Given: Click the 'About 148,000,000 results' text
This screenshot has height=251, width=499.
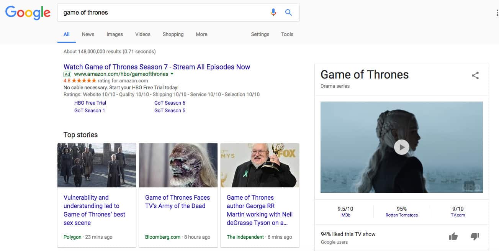Looking at the screenshot, I should pos(110,51).
